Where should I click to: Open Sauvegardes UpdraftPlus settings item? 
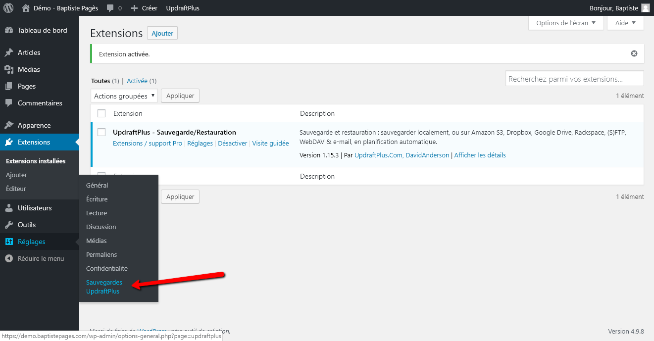pos(104,287)
